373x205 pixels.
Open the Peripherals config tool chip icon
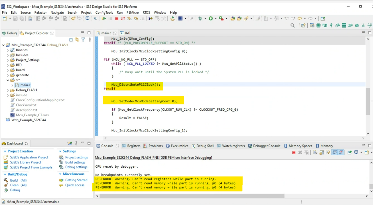pos(318,25)
